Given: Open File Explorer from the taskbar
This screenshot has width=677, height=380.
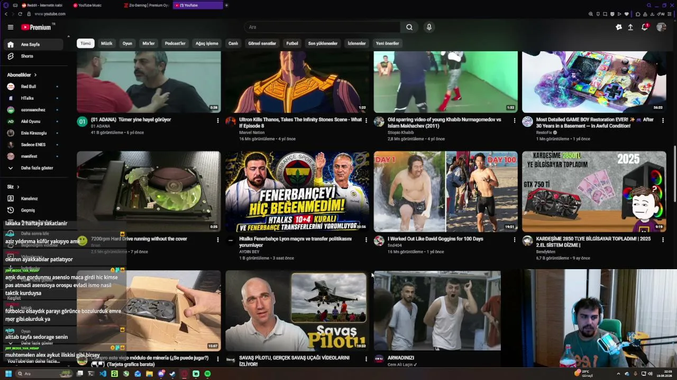Looking at the screenshot, I should [x=149, y=374].
